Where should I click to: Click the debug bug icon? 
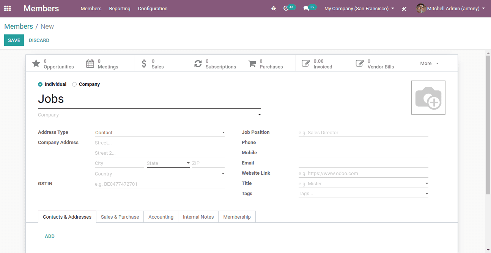pyautogui.click(x=274, y=8)
